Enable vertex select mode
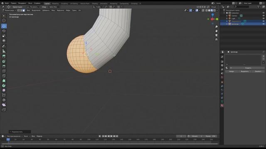Screen dimensions: 266x149 tap(18, 10)
